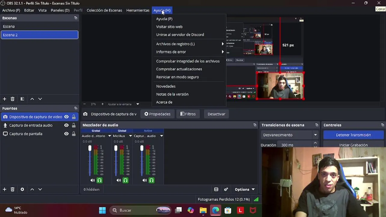Hide Dispositivo de captura de video source
Viewport: 386px width, 217px height.
pos(66,117)
